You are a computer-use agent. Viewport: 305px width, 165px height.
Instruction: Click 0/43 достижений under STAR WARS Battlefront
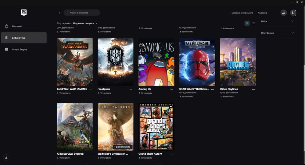[x=188, y=93]
